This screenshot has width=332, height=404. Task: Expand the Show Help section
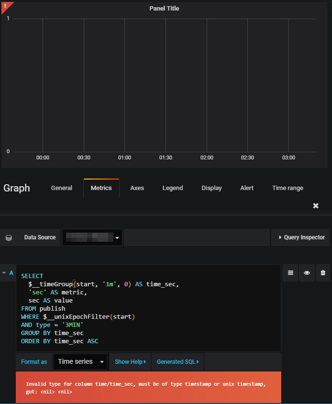pos(130,361)
